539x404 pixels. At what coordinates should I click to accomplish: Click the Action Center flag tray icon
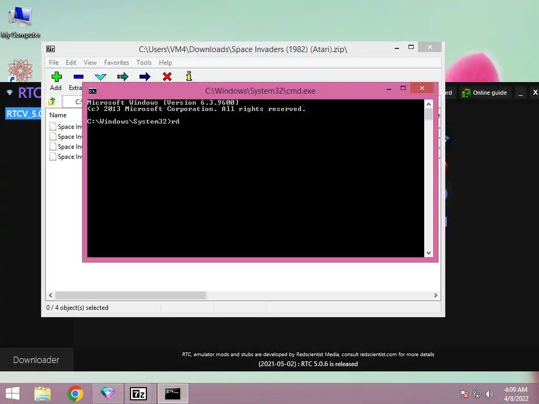[x=464, y=393]
